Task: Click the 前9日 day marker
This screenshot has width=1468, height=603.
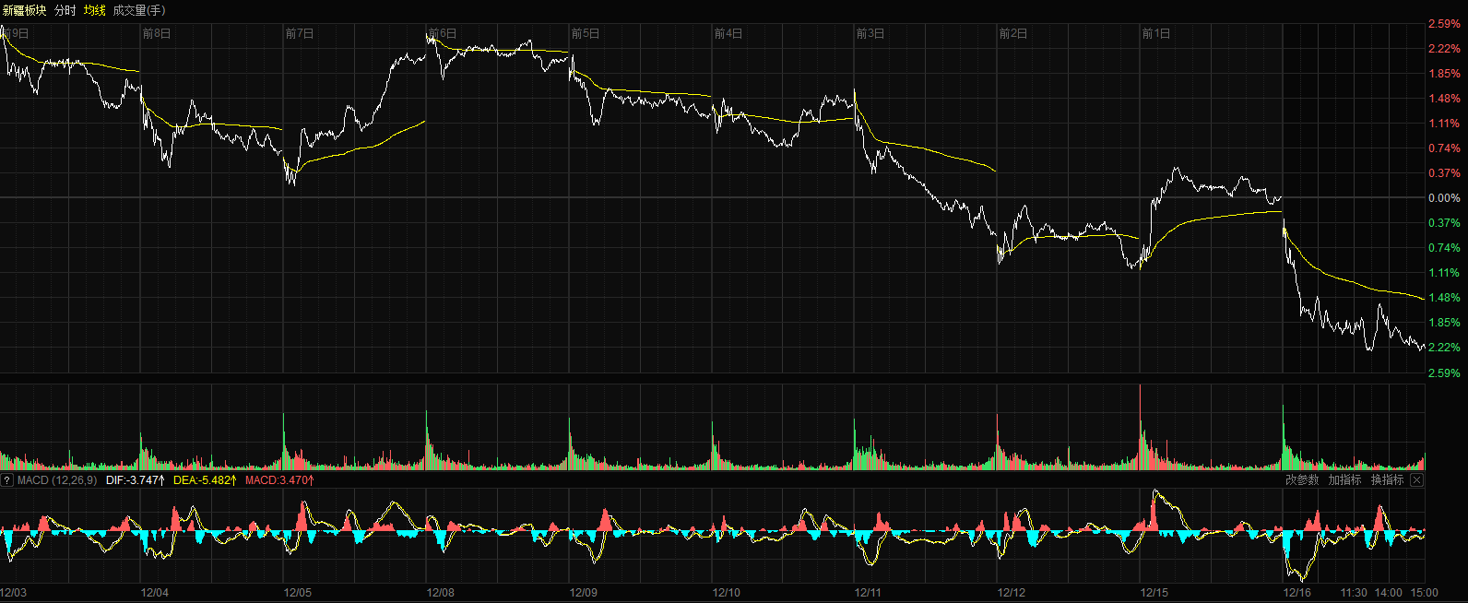Action: coord(16,34)
